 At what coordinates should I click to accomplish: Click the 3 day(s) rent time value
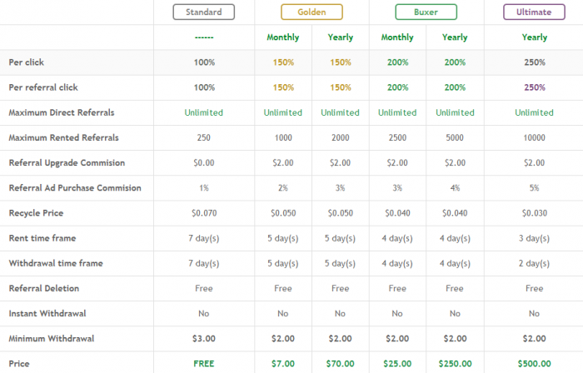535,238
